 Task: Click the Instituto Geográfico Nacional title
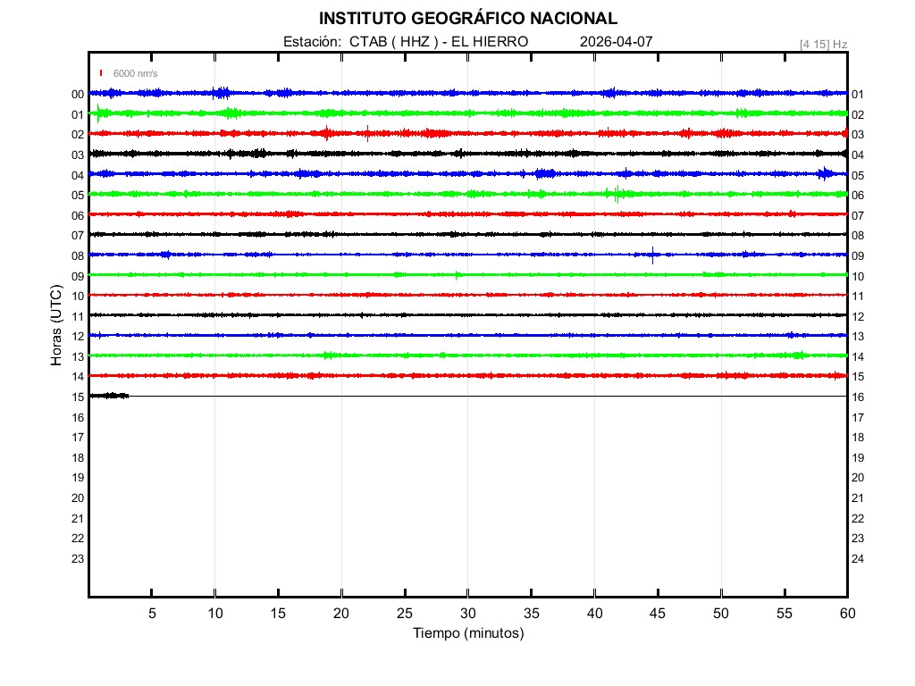point(467,19)
